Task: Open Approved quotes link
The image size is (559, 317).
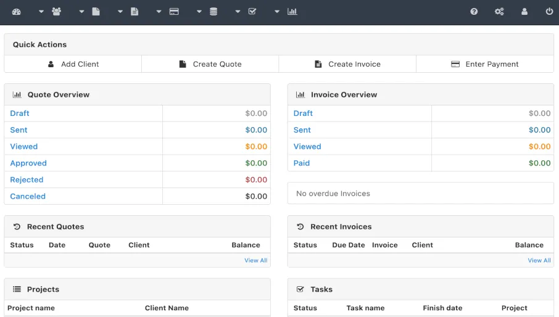Action: click(28, 163)
